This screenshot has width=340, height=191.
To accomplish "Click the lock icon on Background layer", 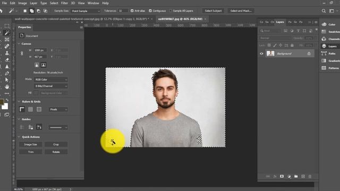I will pyautogui.click(x=309, y=54).
